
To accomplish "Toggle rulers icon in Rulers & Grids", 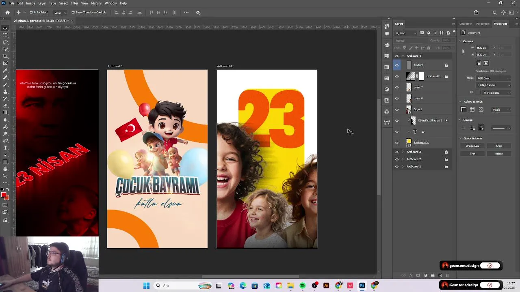I will point(463,109).
